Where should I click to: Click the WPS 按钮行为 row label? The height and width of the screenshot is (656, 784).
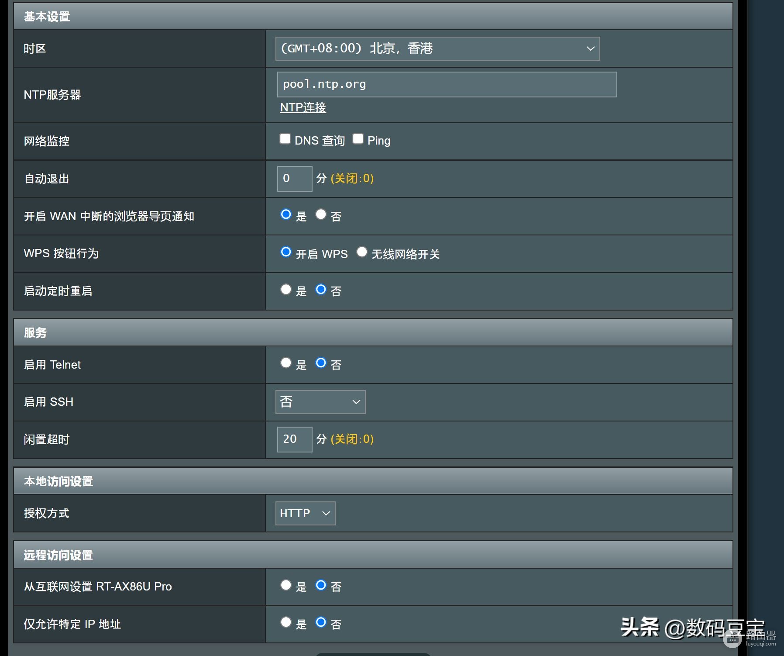coord(61,253)
